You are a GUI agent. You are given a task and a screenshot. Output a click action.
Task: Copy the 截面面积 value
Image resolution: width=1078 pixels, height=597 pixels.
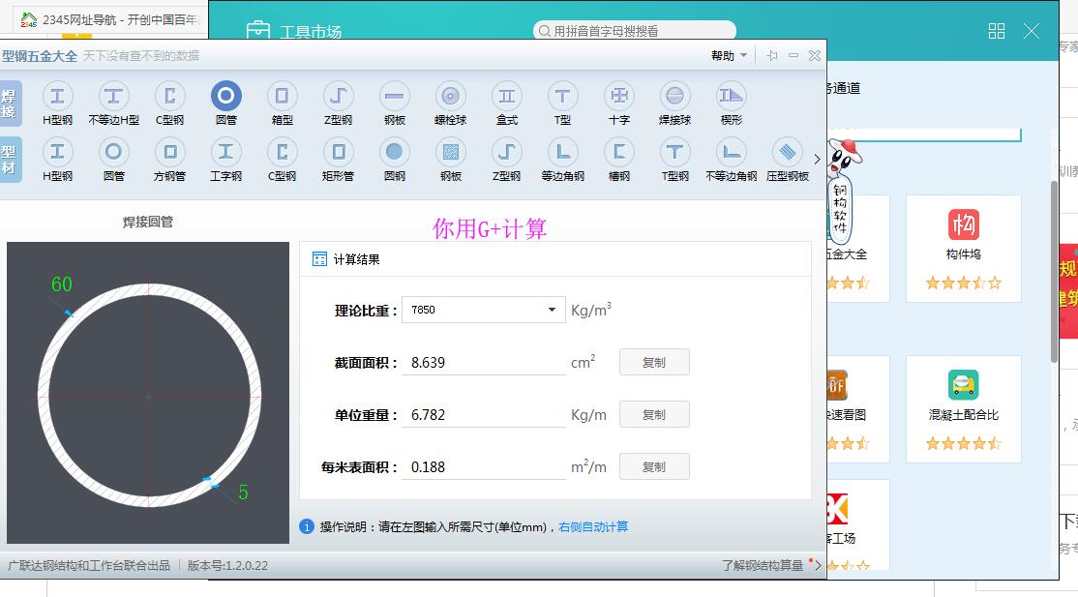(x=654, y=363)
